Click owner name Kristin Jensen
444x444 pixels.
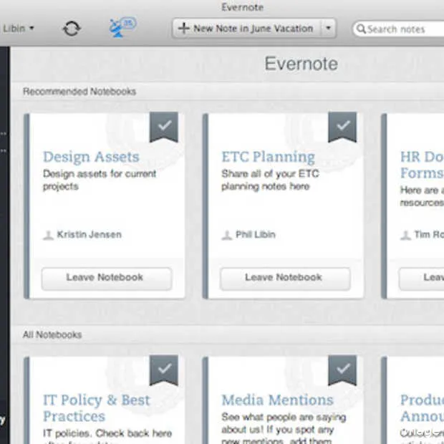pos(90,234)
